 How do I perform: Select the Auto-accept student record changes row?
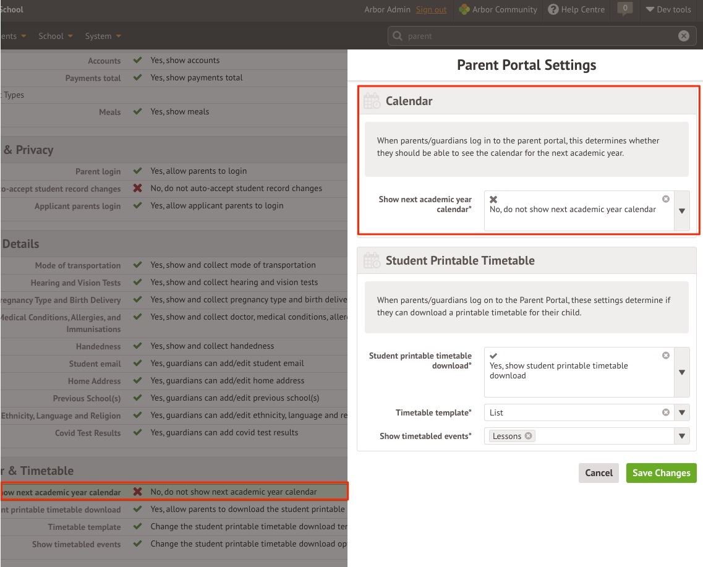tap(173, 189)
